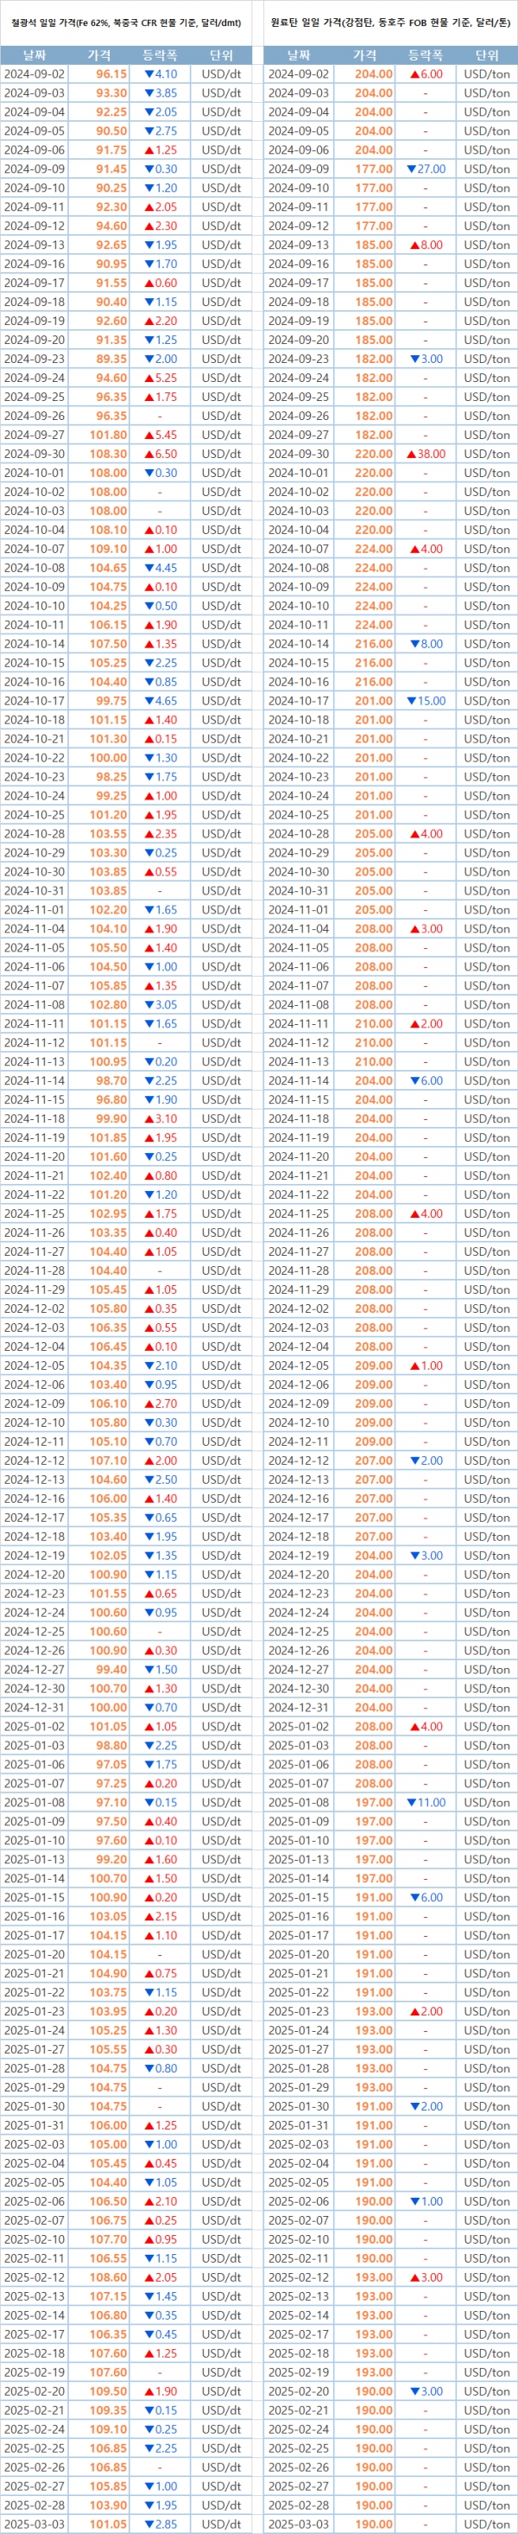Select iron ore change ▲5.25
This screenshot has width=518, height=2534.
coord(161,378)
